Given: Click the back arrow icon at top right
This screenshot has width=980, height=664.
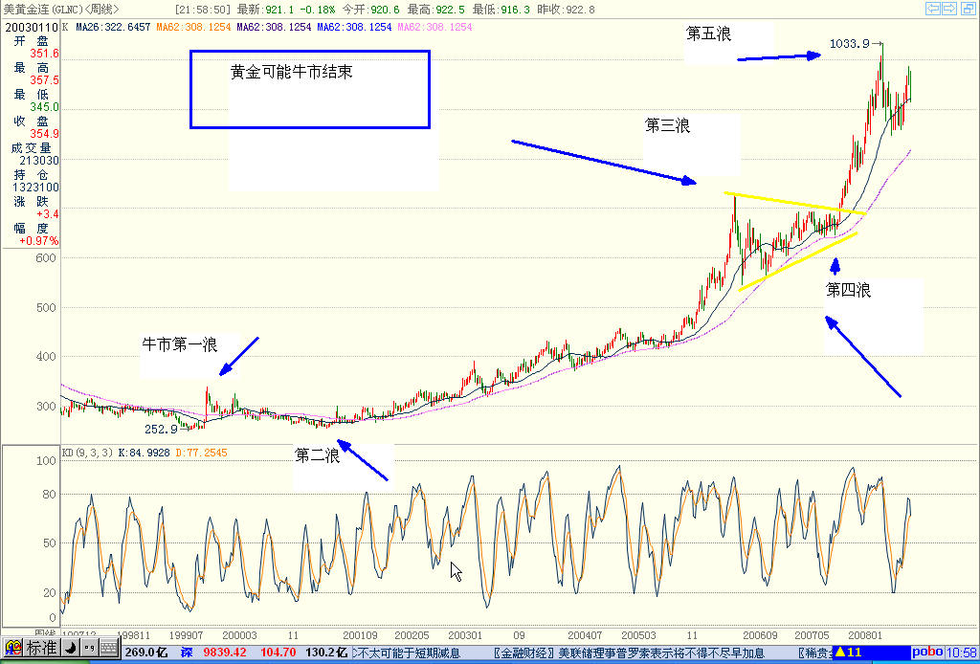Looking at the screenshot, I should point(933,9).
